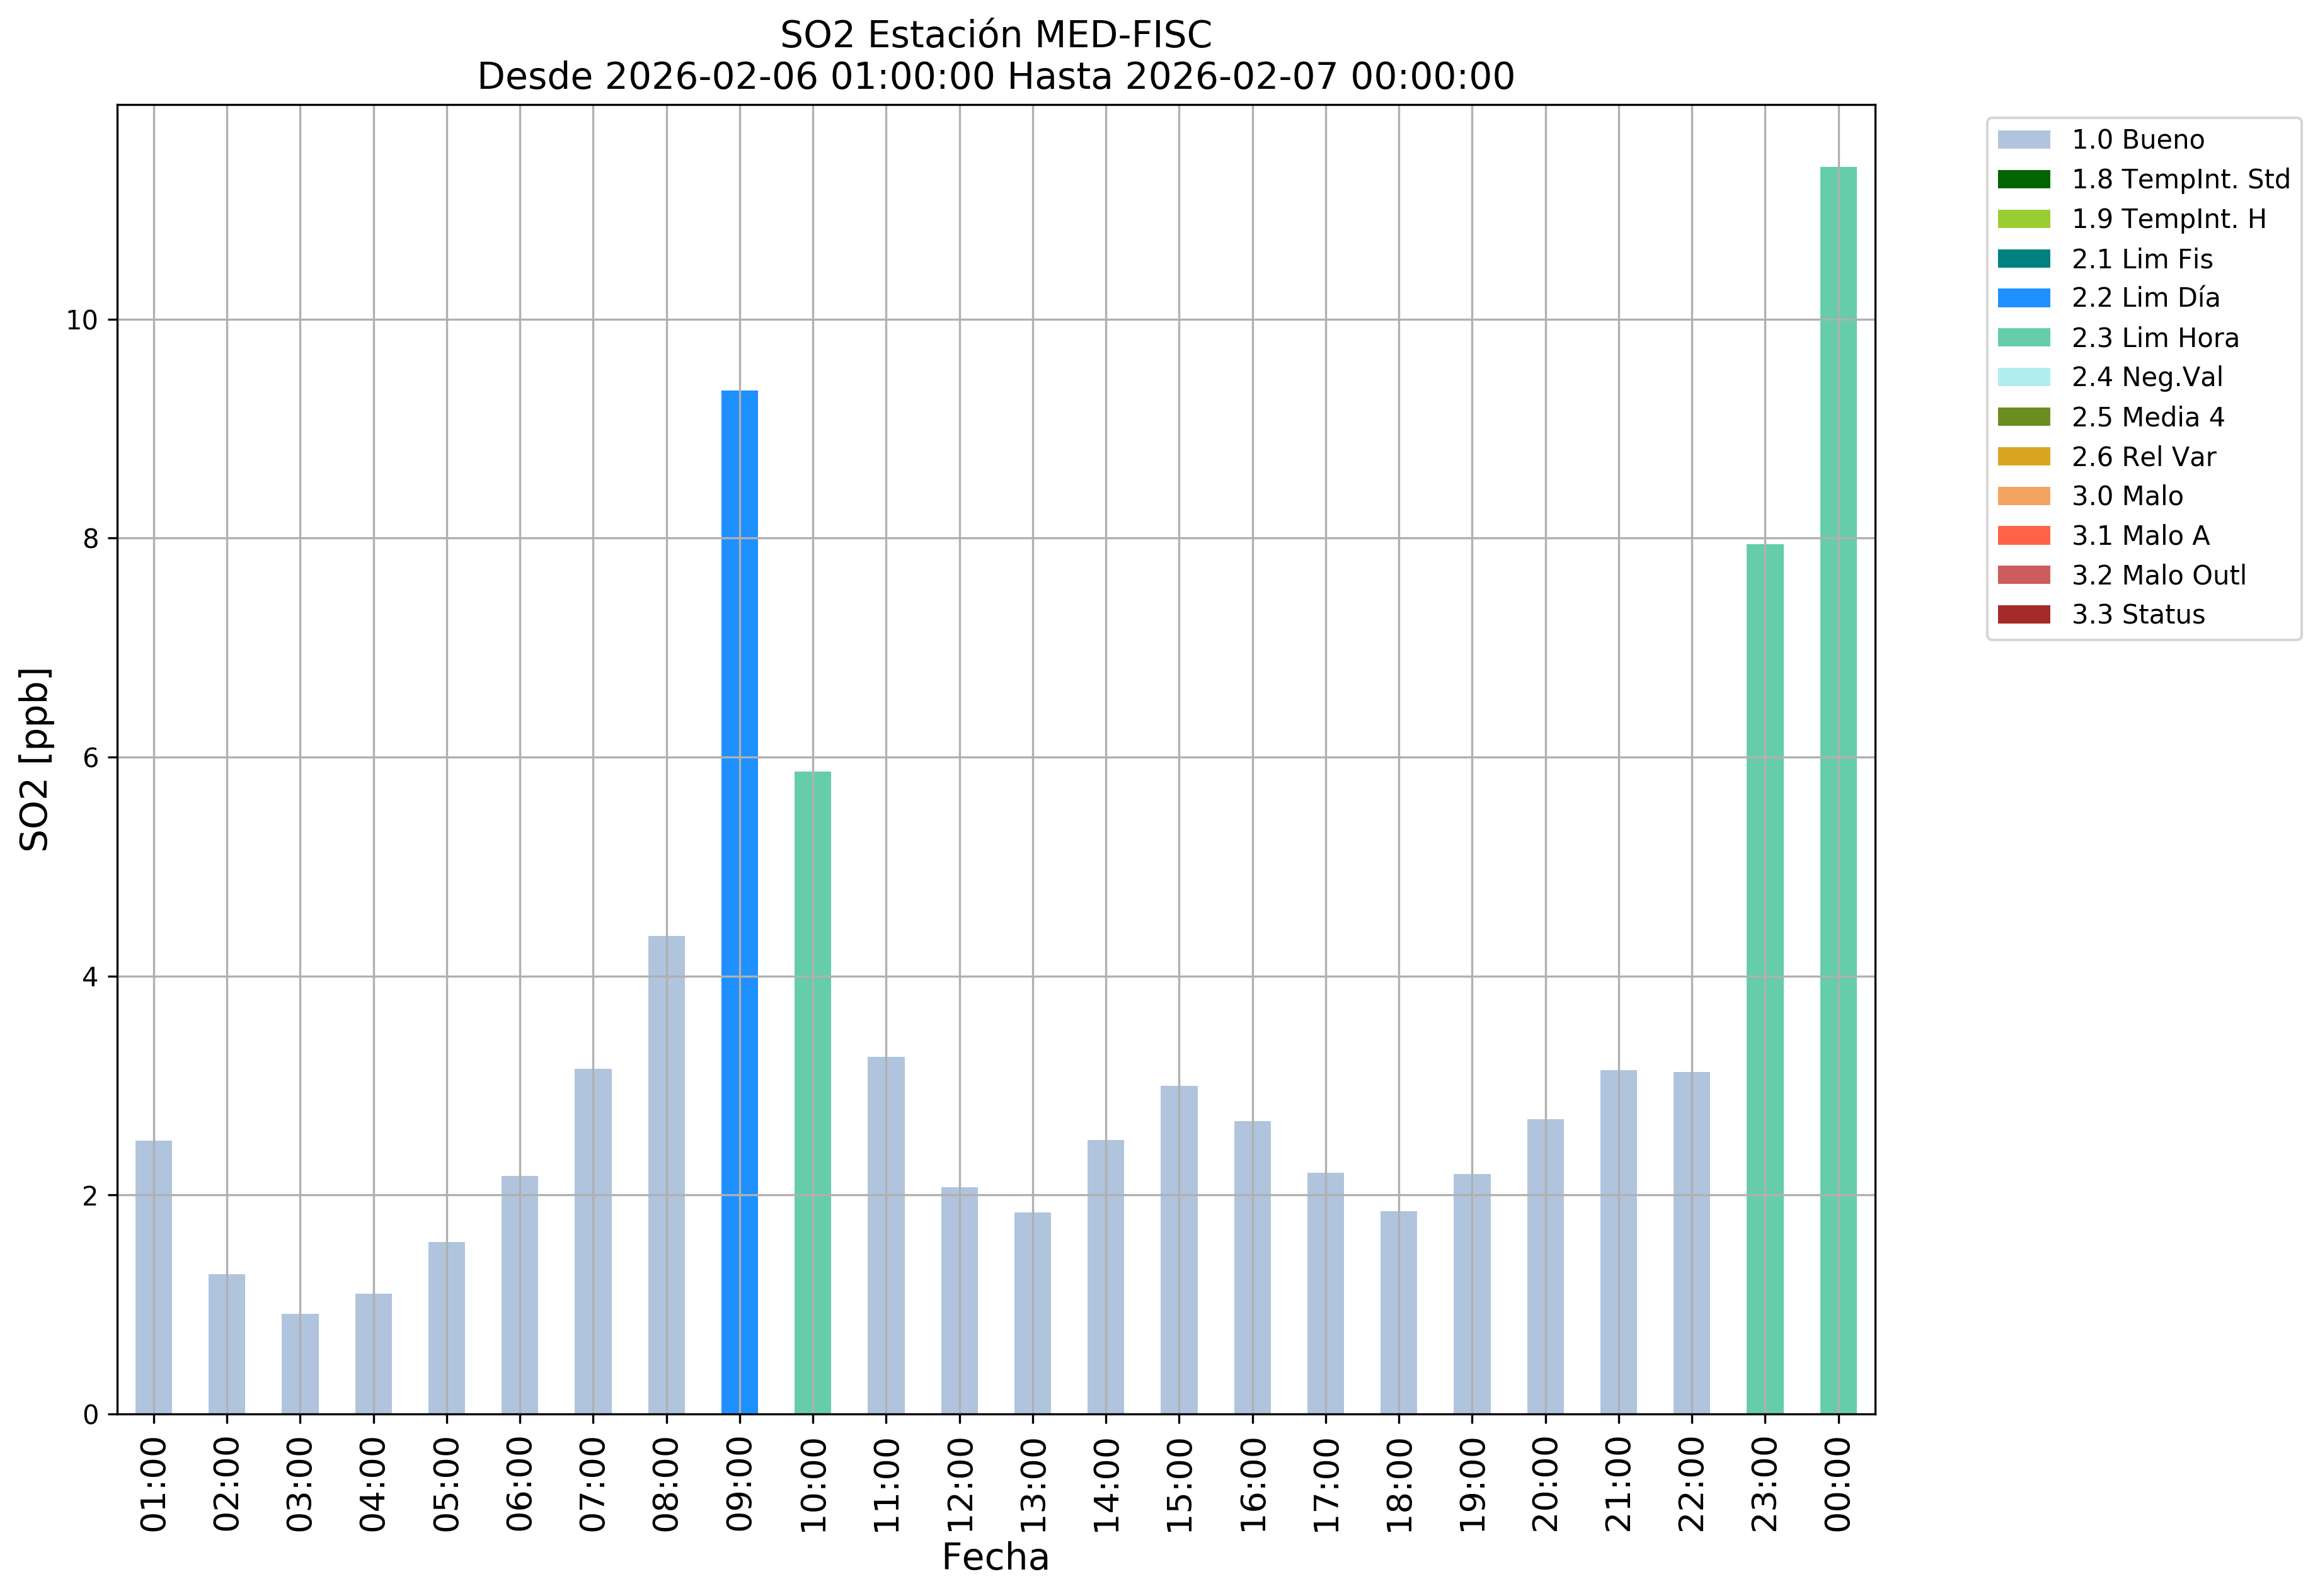Click the 2.6 Rel Var legend swatch

[2023, 457]
